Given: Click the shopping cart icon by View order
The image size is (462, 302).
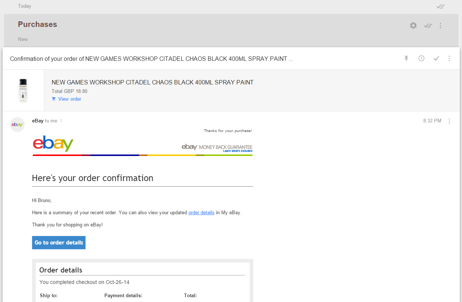Looking at the screenshot, I should [54, 99].
